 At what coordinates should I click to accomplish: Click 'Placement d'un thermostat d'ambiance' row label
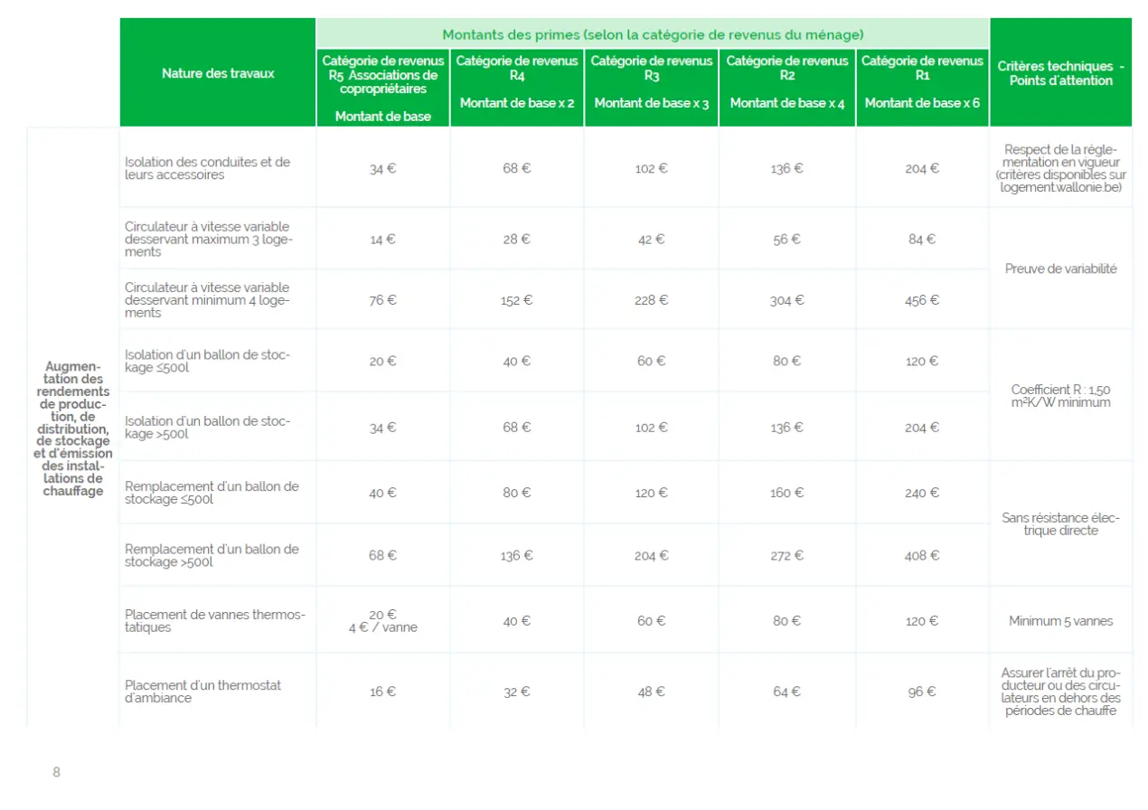(202, 692)
